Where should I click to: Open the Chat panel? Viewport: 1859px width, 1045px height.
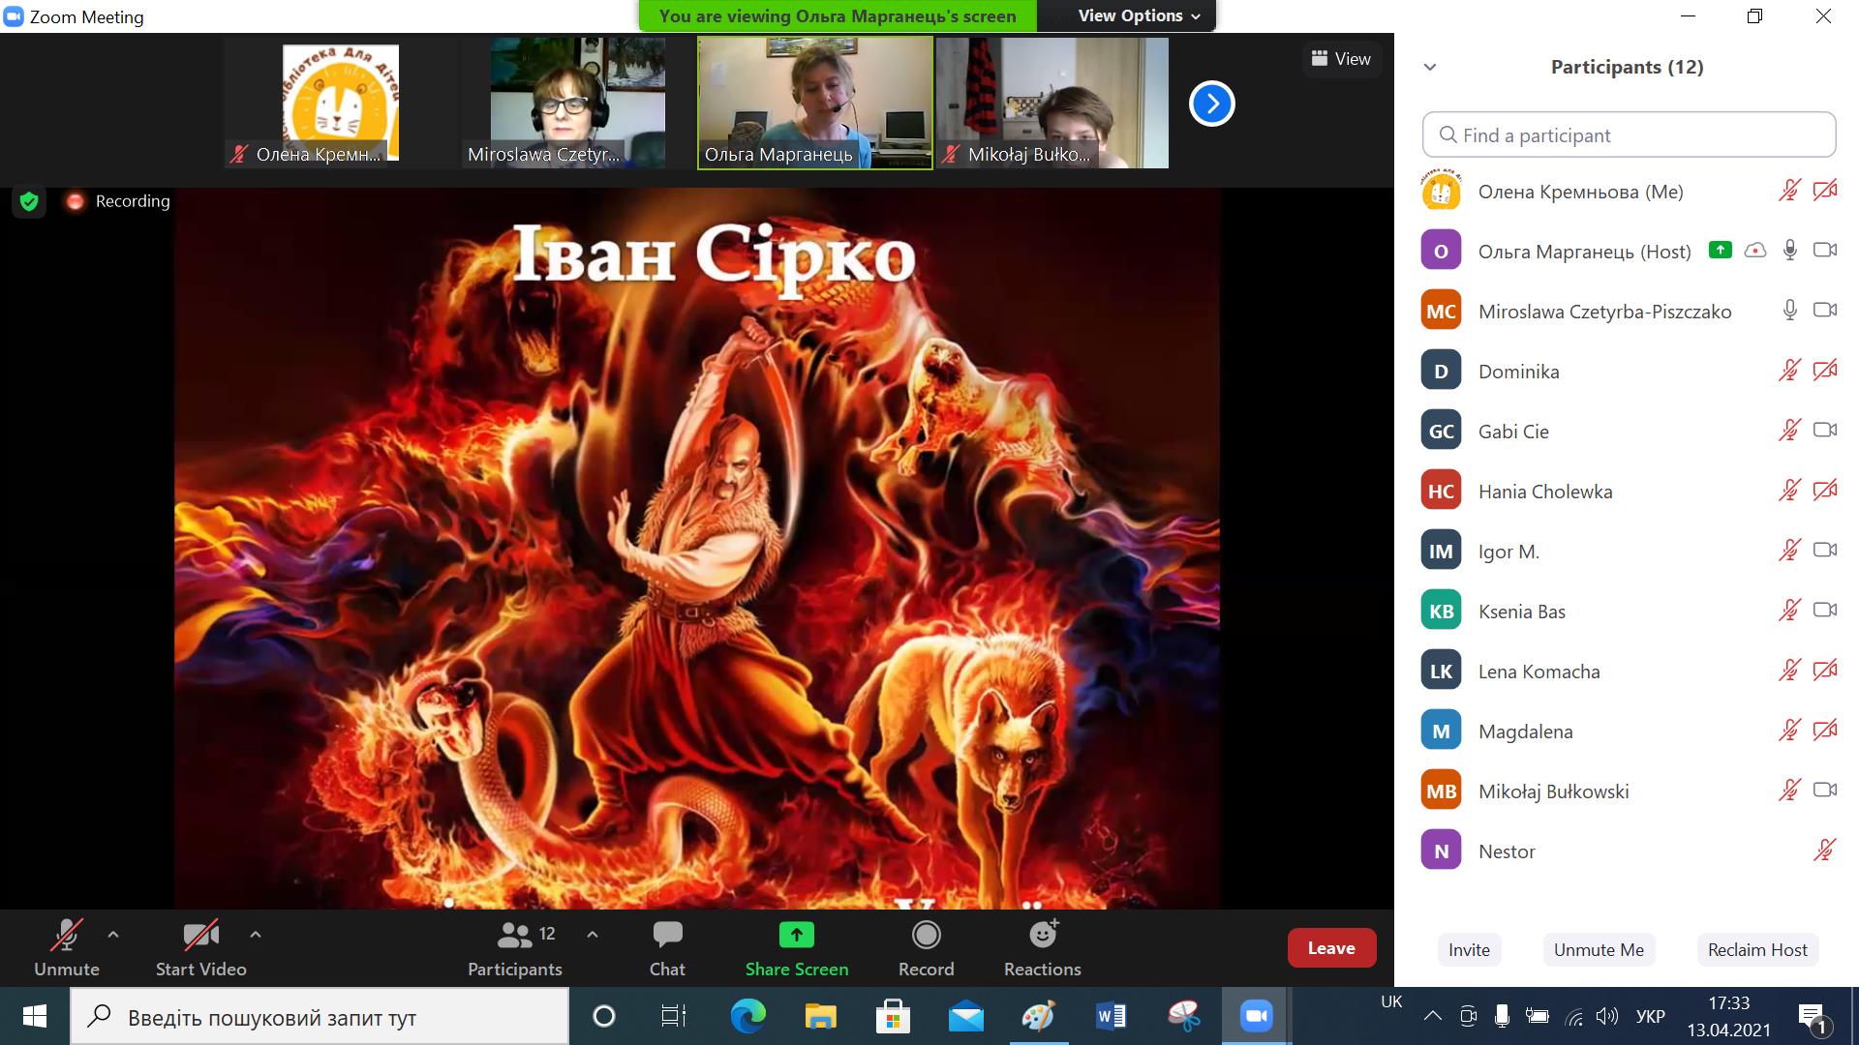coord(667,948)
